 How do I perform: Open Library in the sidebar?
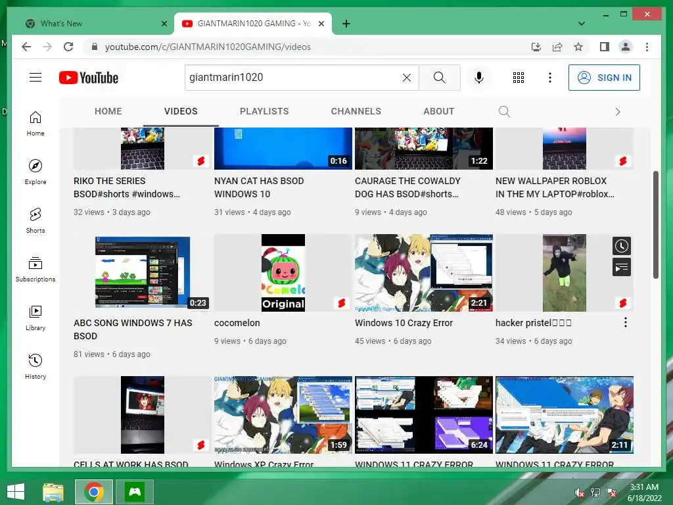[x=35, y=318]
